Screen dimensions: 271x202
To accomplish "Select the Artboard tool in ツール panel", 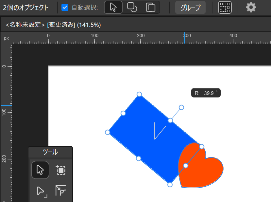I will pos(61,170).
